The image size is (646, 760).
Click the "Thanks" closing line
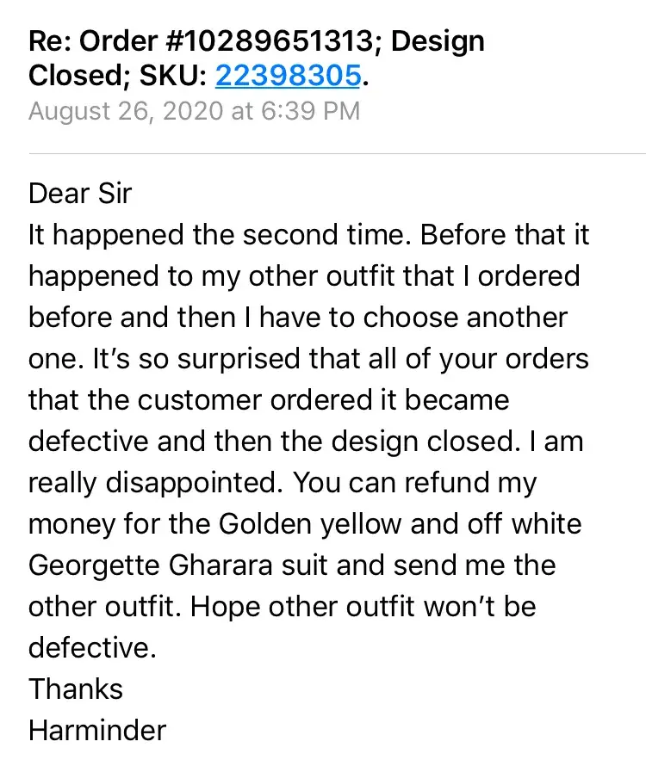pos(76,689)
